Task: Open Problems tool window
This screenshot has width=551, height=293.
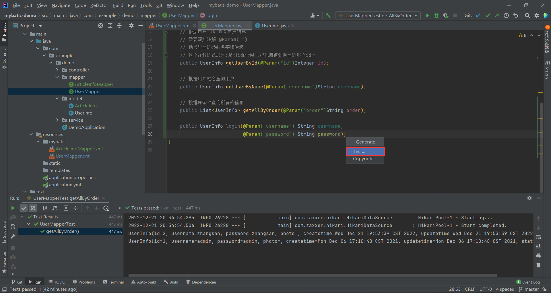Action: click(84, 282)
